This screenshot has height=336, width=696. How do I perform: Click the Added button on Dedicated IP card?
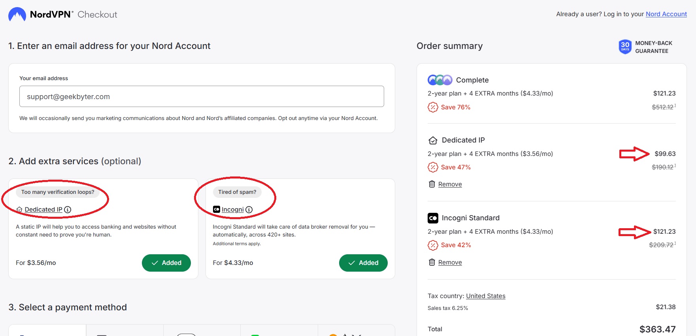tap(166, 263)
